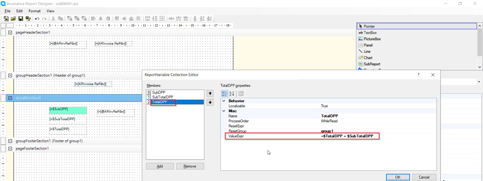483x181 pixels.
Task: Open help in collection editor dialog
Action: (419, 75)
